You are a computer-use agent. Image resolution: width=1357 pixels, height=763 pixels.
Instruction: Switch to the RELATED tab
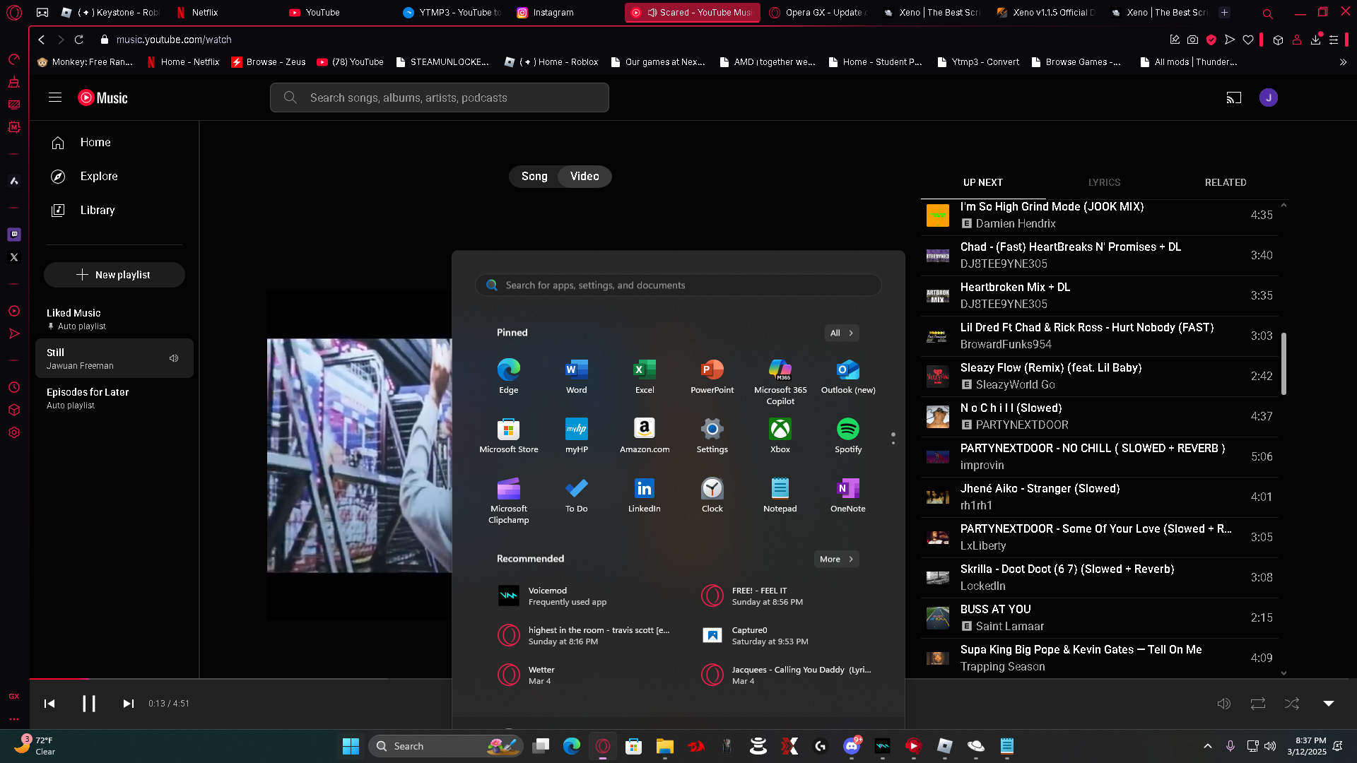coord(1225,182)
